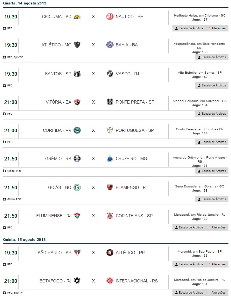Click the Atlético-MG team crest

77,45
